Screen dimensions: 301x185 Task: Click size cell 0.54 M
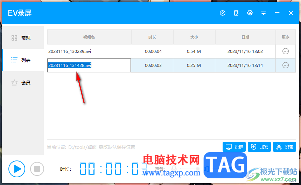coord(194,51)
